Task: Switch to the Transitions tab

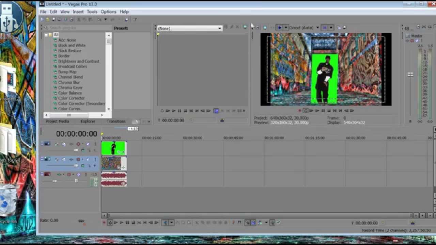Action: click(x=116, y=121)
